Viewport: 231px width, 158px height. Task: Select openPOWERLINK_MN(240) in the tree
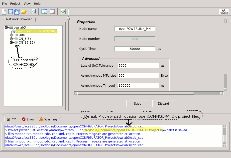36,31
